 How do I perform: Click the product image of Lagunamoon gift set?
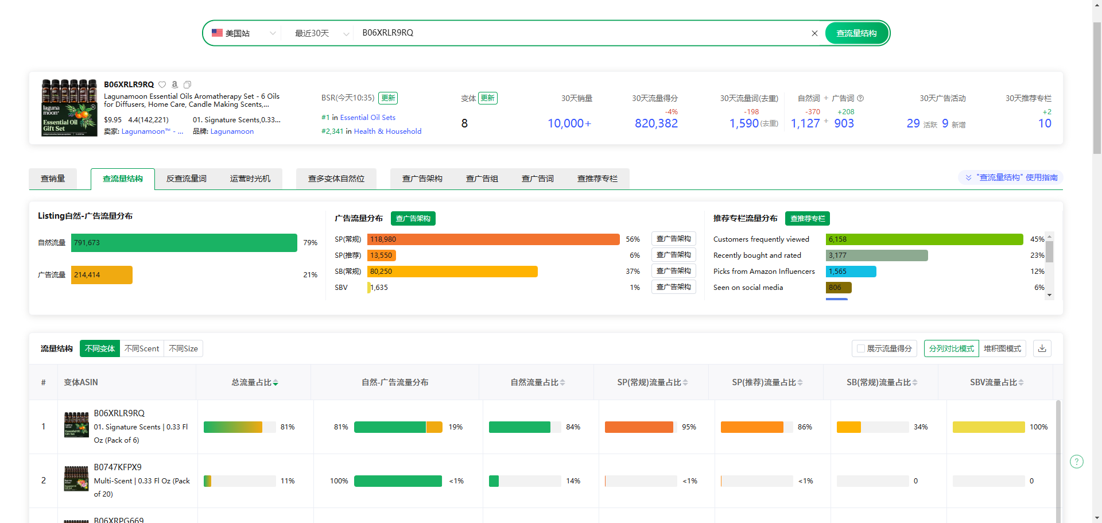[69, 107]
